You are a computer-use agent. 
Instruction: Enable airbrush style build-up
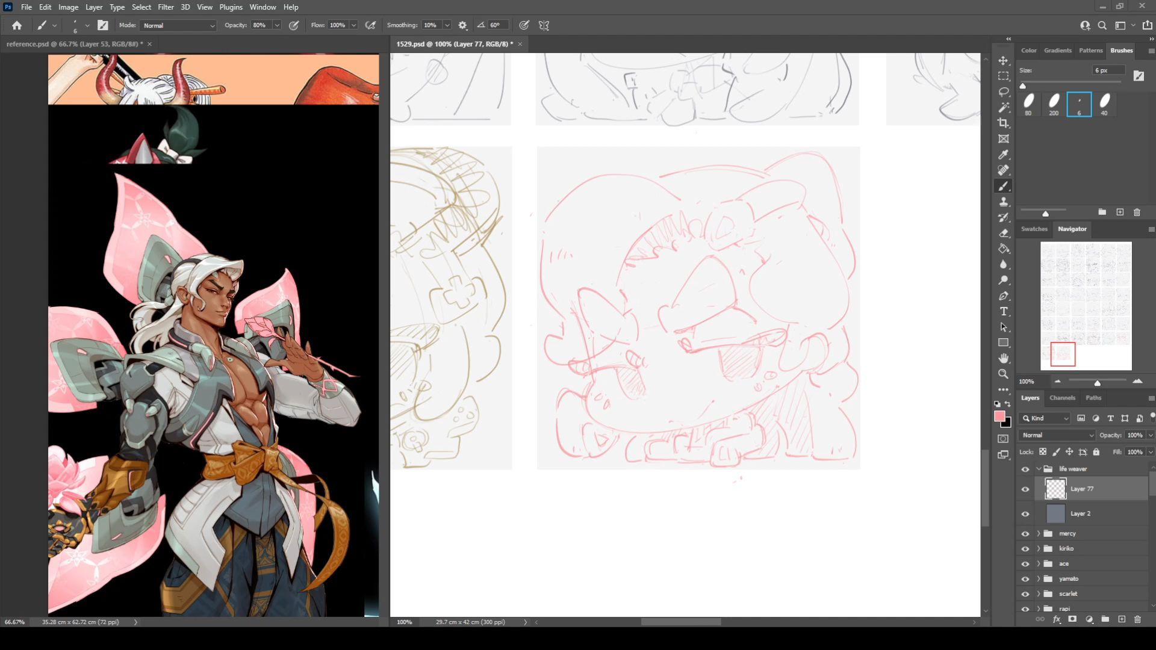point(371,25)
